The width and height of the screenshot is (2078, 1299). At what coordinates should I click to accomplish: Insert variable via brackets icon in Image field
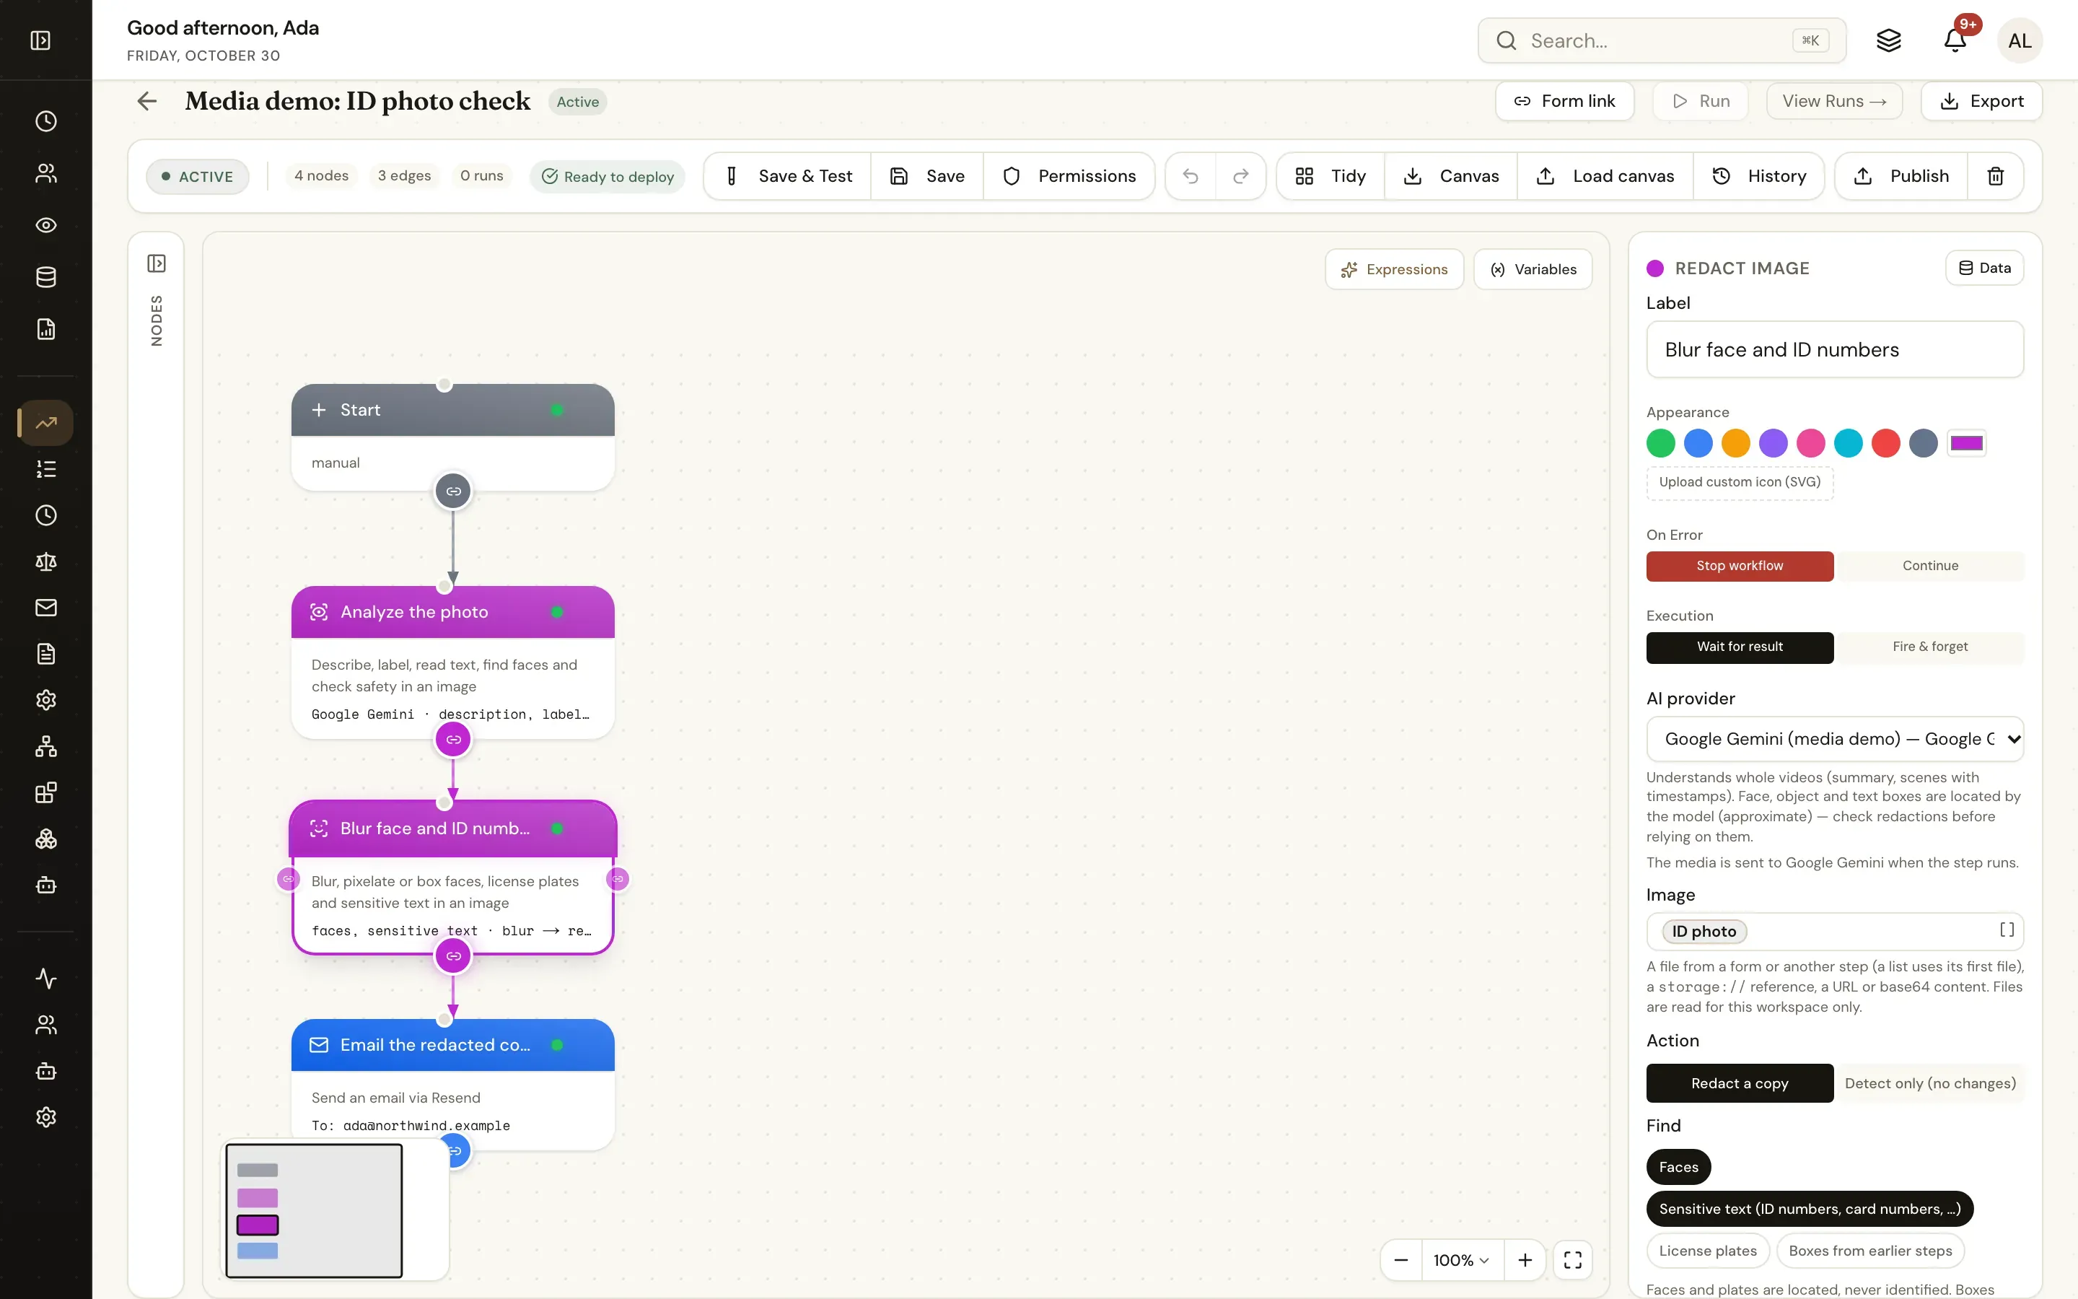point(2007,930)
